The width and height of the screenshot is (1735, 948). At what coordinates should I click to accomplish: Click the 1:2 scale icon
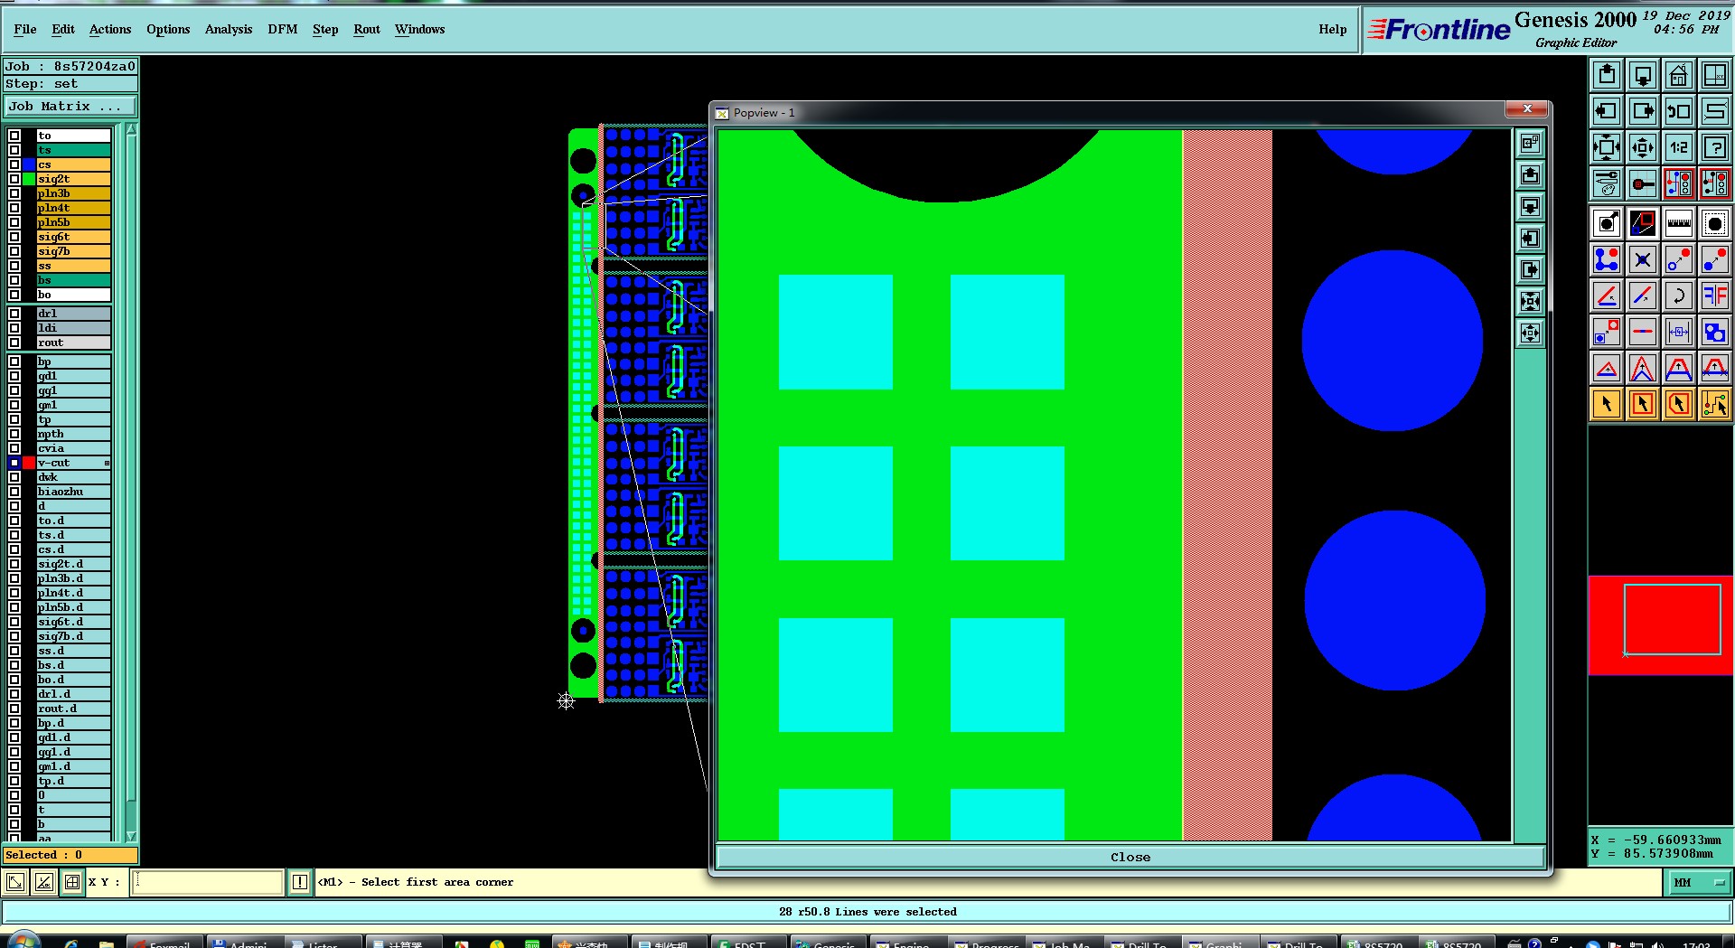coord(1678,147)
